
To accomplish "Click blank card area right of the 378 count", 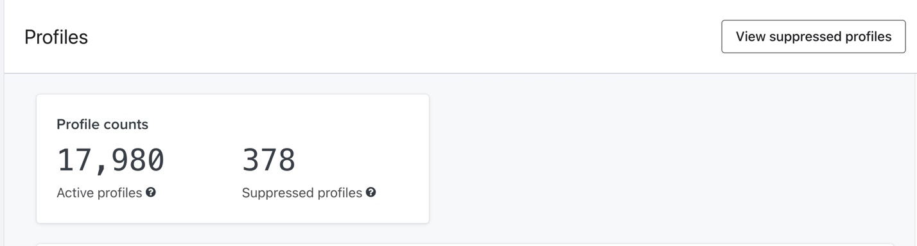I will click(360, 160).
